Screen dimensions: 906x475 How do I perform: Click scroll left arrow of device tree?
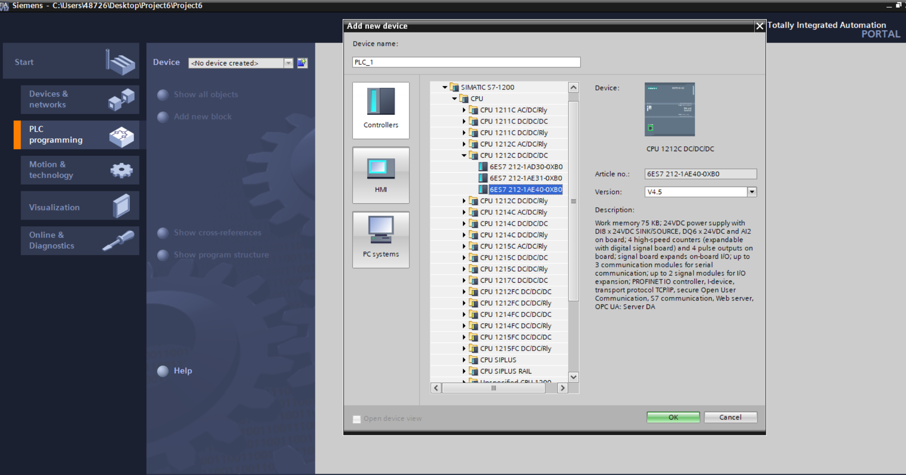pyautogui.click(x=436, y=388)
